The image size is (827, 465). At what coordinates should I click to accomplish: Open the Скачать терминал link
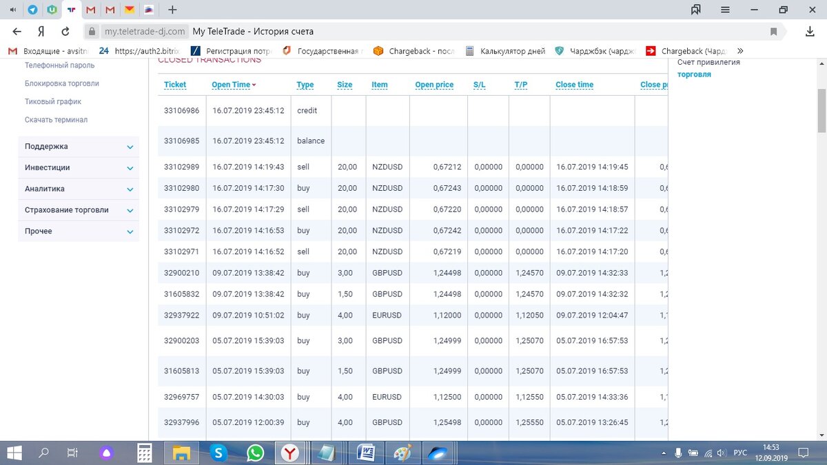[x=56, y=120]
